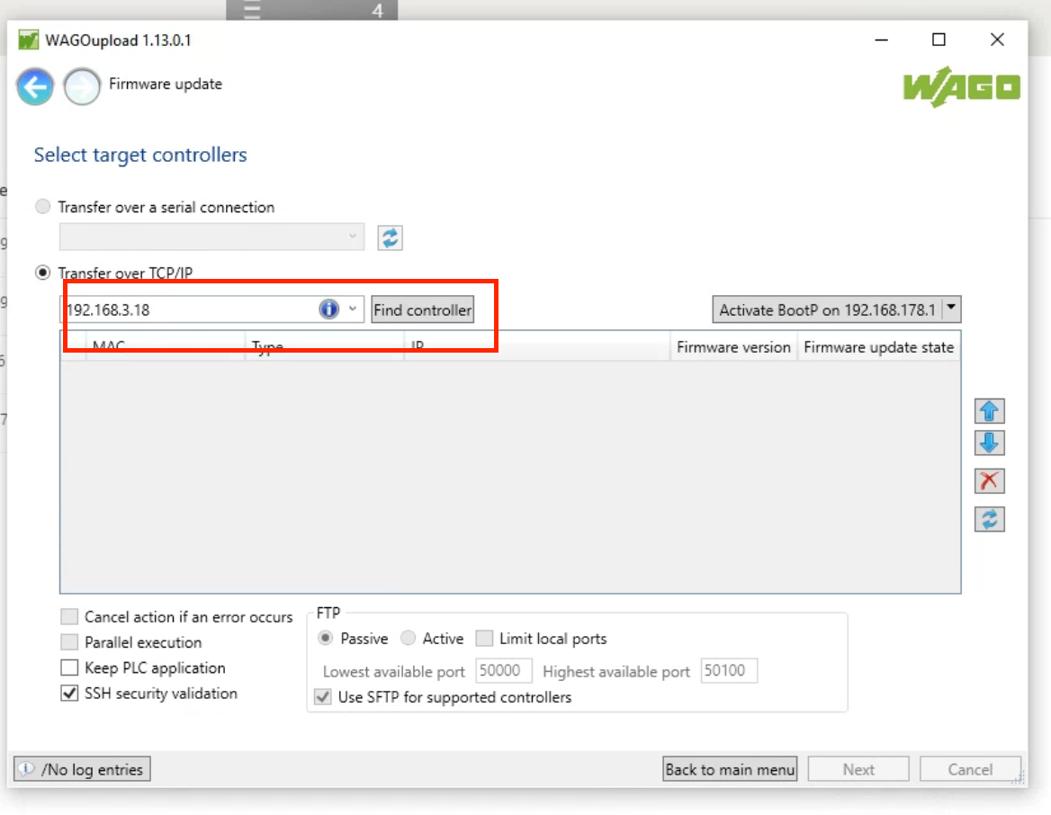Image resolution: width=1051 pixels, height=815 pixels.
Task: Click the blue info icon in IP field
Action: [328, 309]
